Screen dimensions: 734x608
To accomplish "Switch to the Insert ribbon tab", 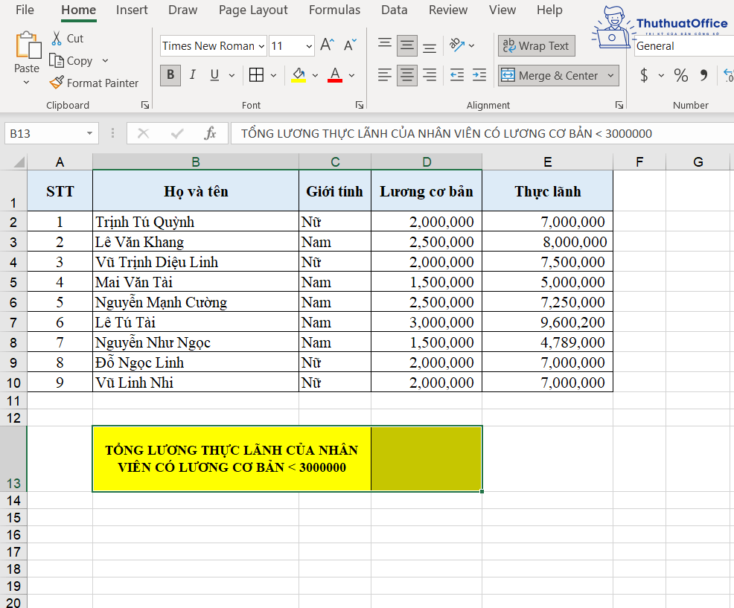I will click(132, 10).
